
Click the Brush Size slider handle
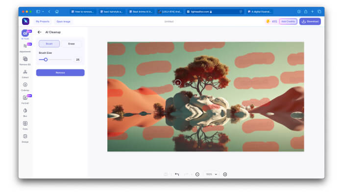tap(46, 59)
